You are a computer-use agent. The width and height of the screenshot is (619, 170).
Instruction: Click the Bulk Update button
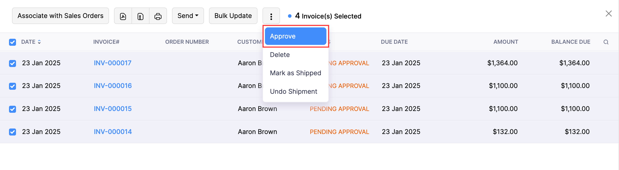(233, 16)
